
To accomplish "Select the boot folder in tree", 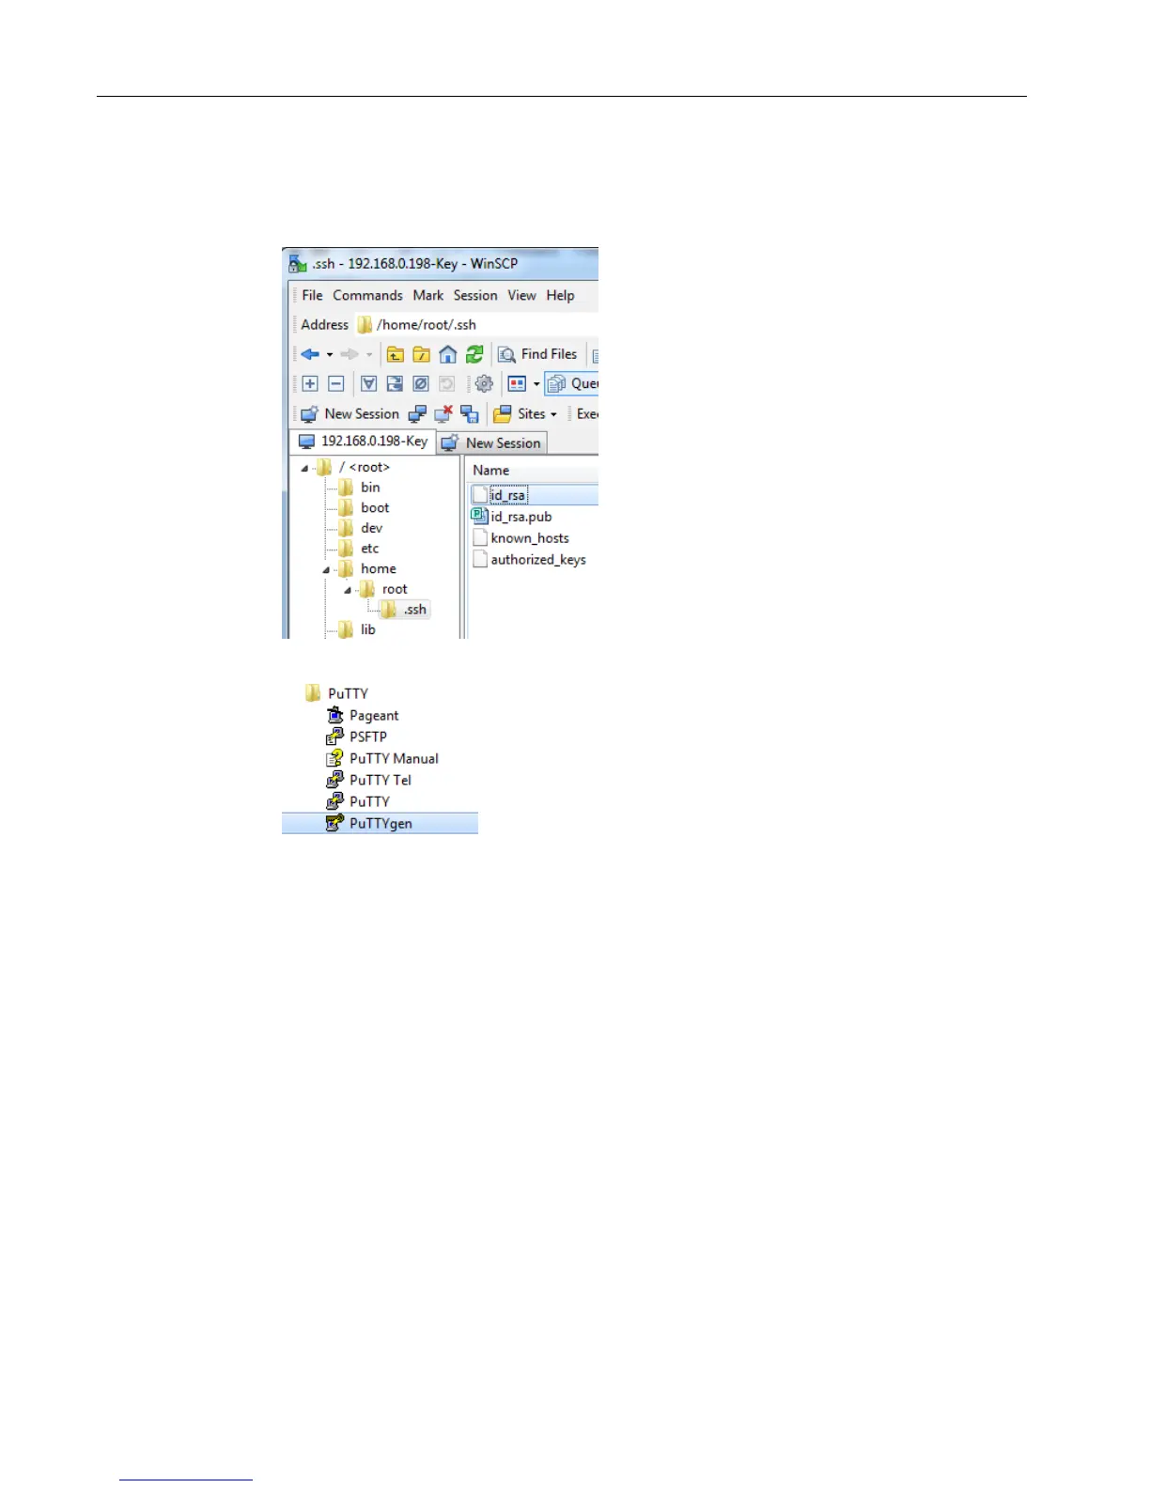I will [x=364, y=507].
